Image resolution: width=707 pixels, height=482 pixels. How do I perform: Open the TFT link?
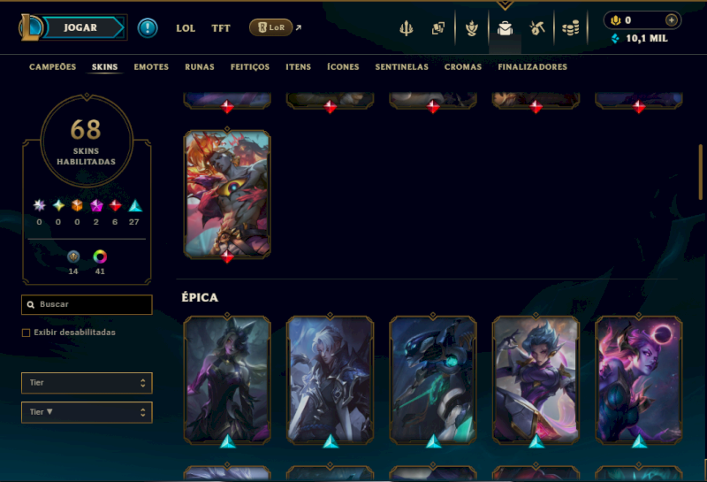[221, 28]
